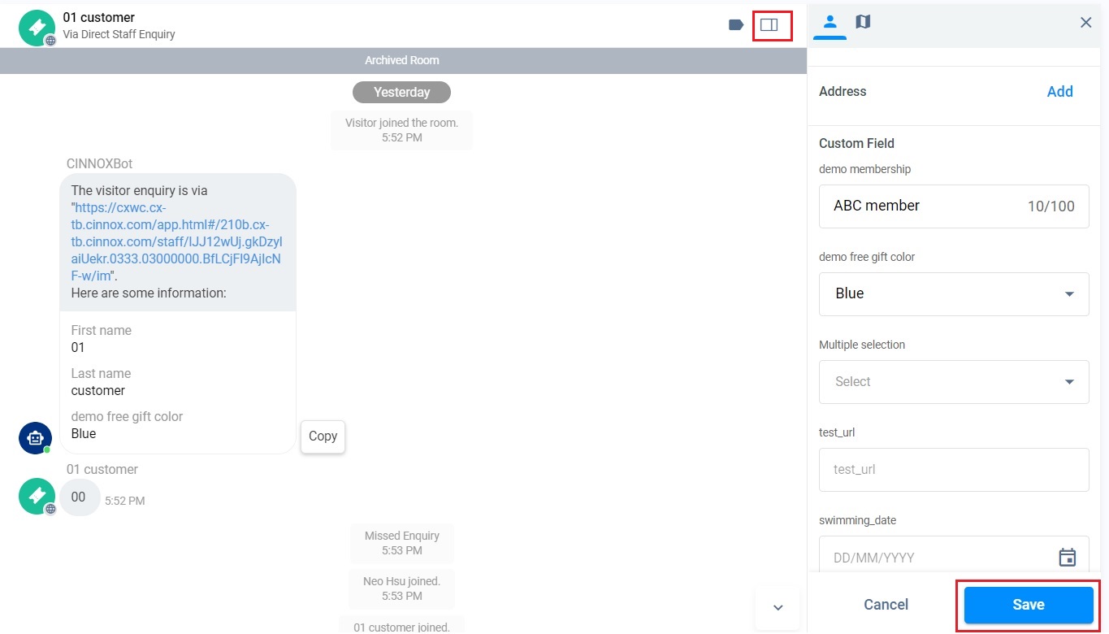Focus the test_url input field
Viewport: 1109px width, 634px height.
click(x=954, y=469)
